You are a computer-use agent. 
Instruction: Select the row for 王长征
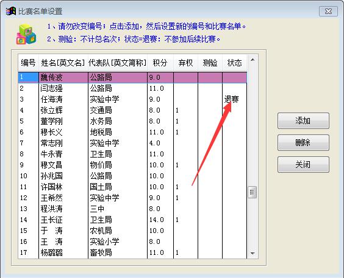click(132, 220)
